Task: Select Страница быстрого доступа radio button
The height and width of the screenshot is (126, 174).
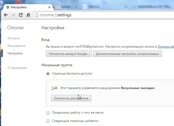Action: [x=48, y=73]
